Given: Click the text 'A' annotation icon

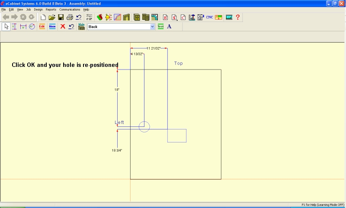Looking at the screenshot, I should [169, 27].
